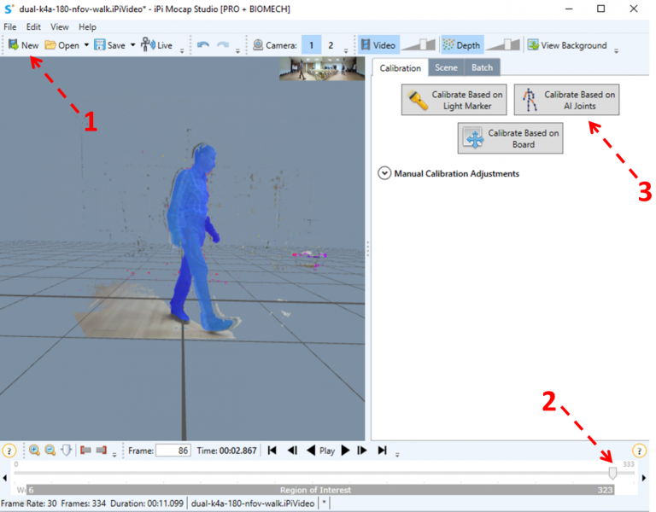Jump to the last frame
The image size is (656, 512).
click(x=382, y=451)
